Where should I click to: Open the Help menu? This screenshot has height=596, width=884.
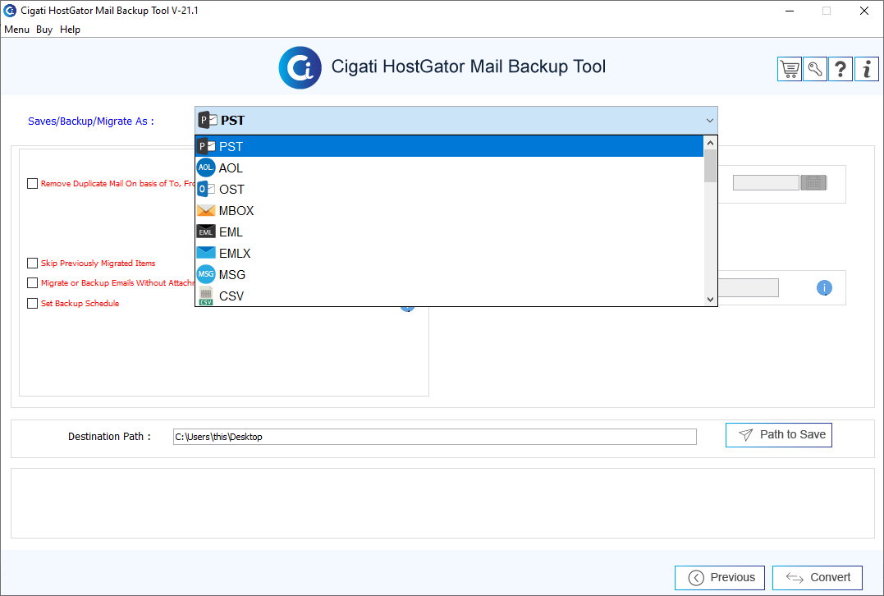[70, 30]
